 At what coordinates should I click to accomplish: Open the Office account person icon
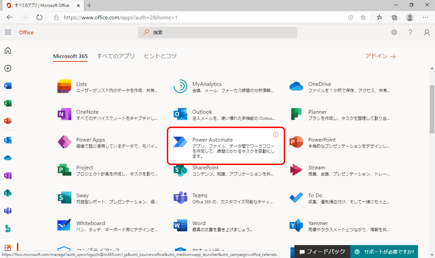(427, 32)
